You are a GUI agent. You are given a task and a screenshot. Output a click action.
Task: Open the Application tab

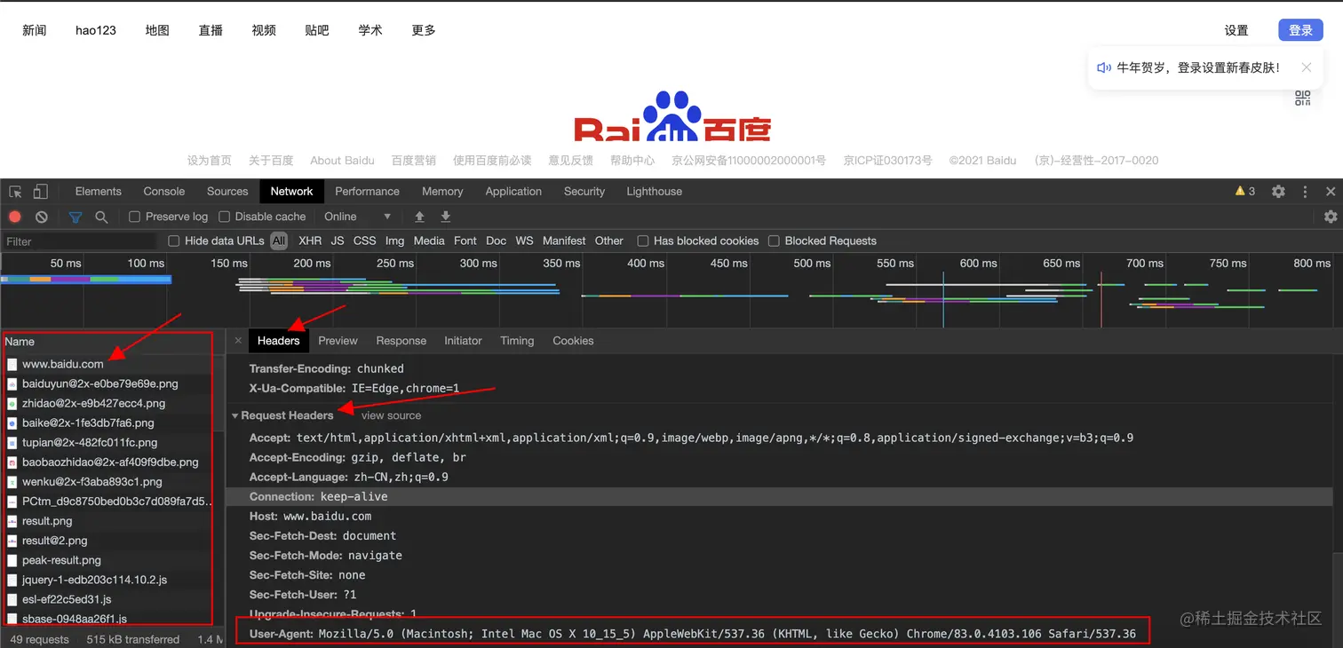tap(513, 191)
